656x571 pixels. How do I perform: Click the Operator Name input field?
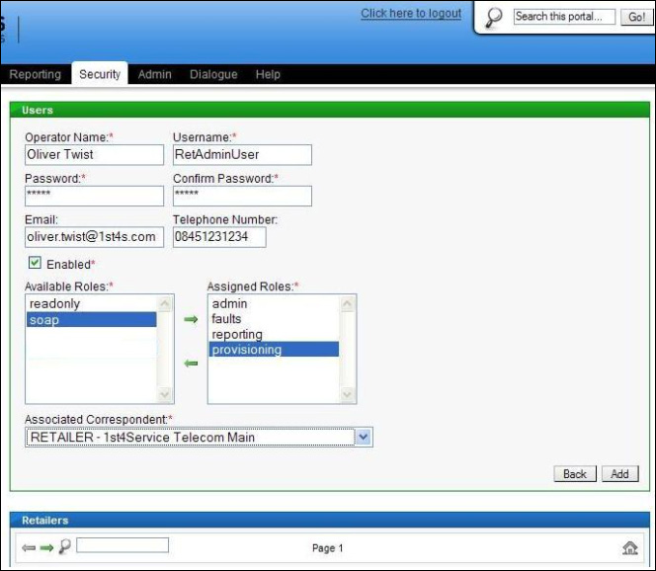(x=94, y=155)
